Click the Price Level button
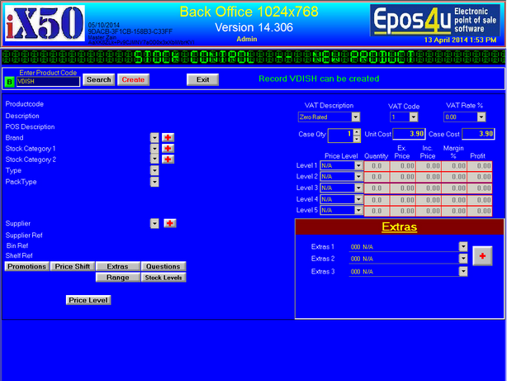This screenshot has width=507, height=381. tap(88, 300)
